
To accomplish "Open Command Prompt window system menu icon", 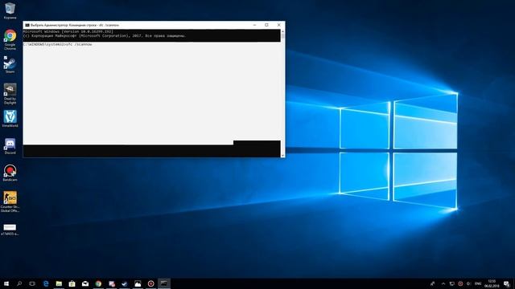I will [27, 25].
